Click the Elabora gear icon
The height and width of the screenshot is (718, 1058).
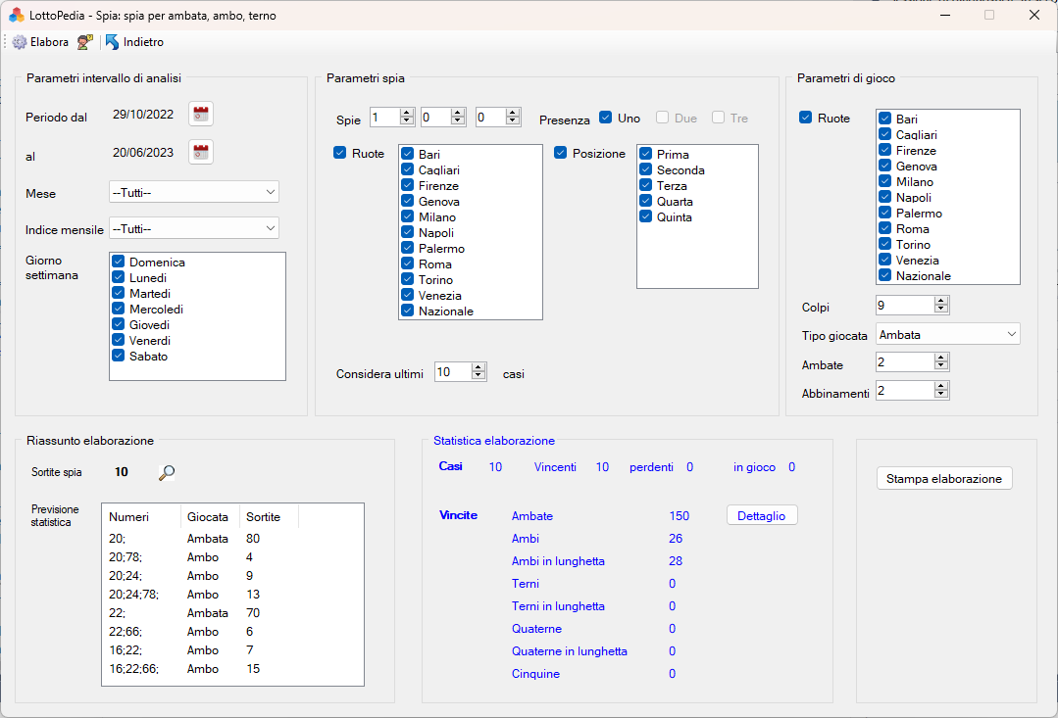[20, 42]
